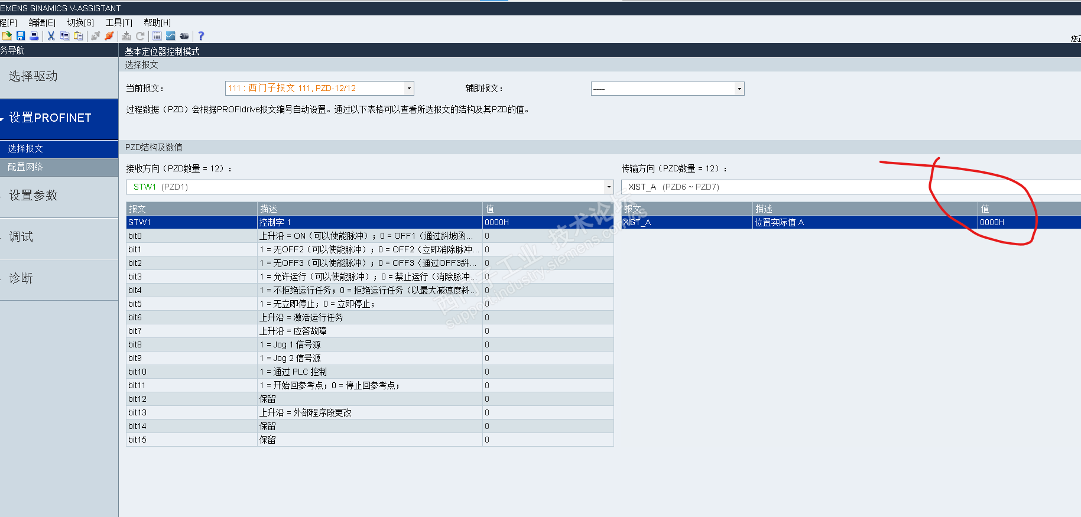The width and height of the screenshot is (1081, 517).
Task: Go to 选择驱动 in task navigation
Action: click(x=59, y=77)
